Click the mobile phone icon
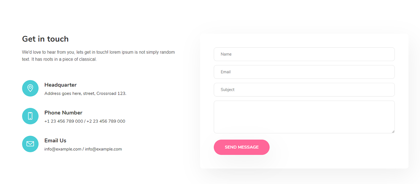The height and width of the screenshot is (191, 420). coord(30,116)
